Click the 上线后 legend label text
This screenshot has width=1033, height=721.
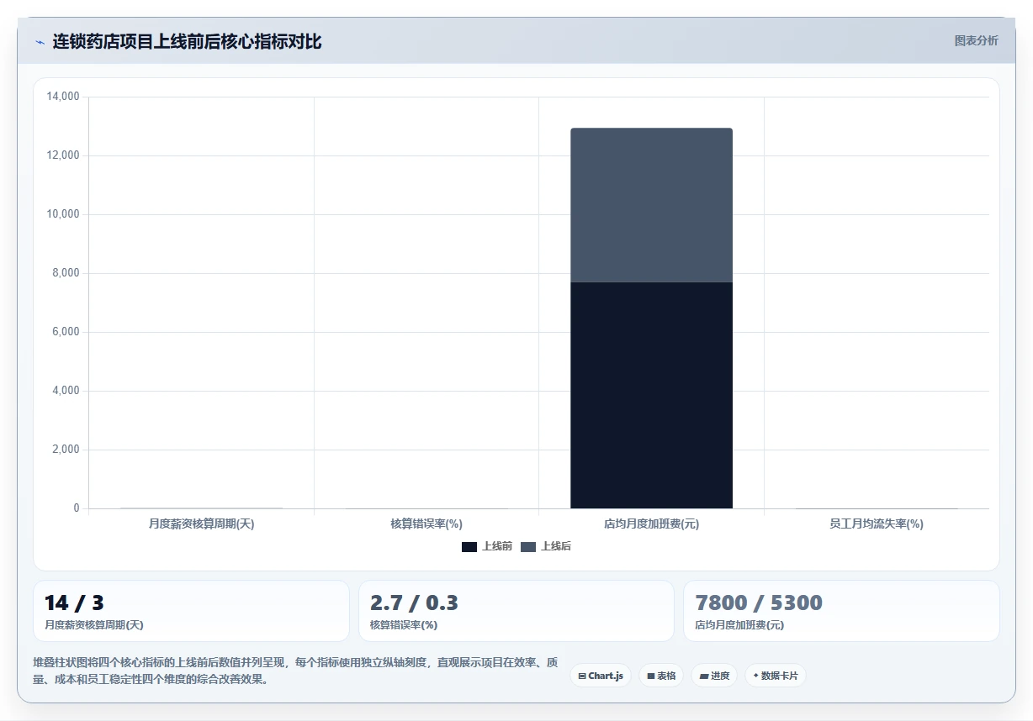pyautogui.click(x=556, y=546)
